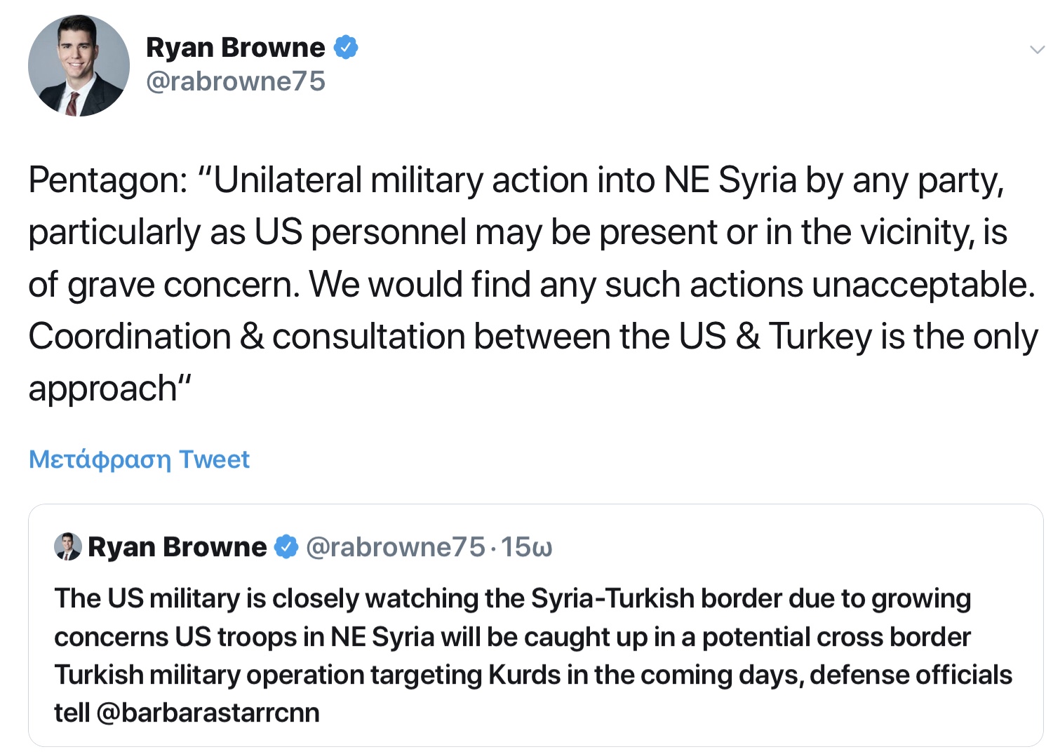Screen dimensions: 1046x754
Task: Click the Pentagon statement tweet text
Action: 533,284
